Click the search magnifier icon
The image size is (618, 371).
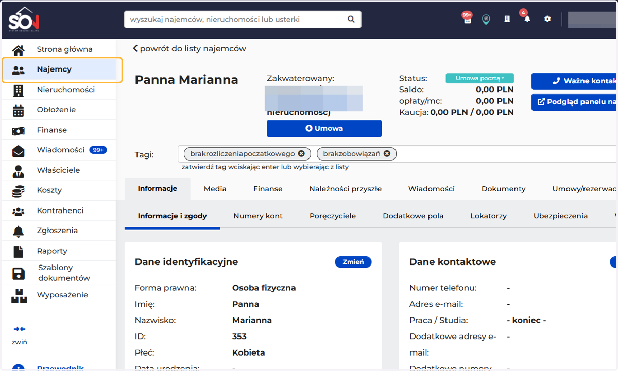[351, 20]
